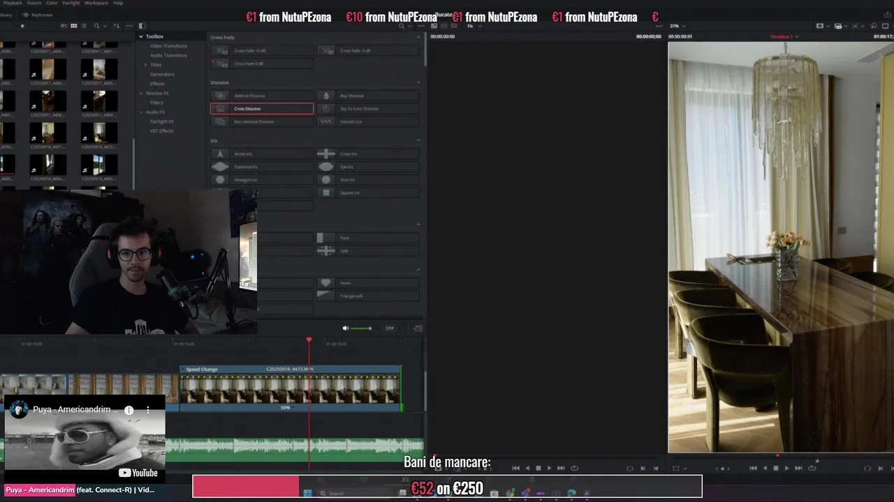Collapse the Toolbox tree
The height and width of the screenshot is (502, 894).
pyautogui.click(x=140, y=36)
